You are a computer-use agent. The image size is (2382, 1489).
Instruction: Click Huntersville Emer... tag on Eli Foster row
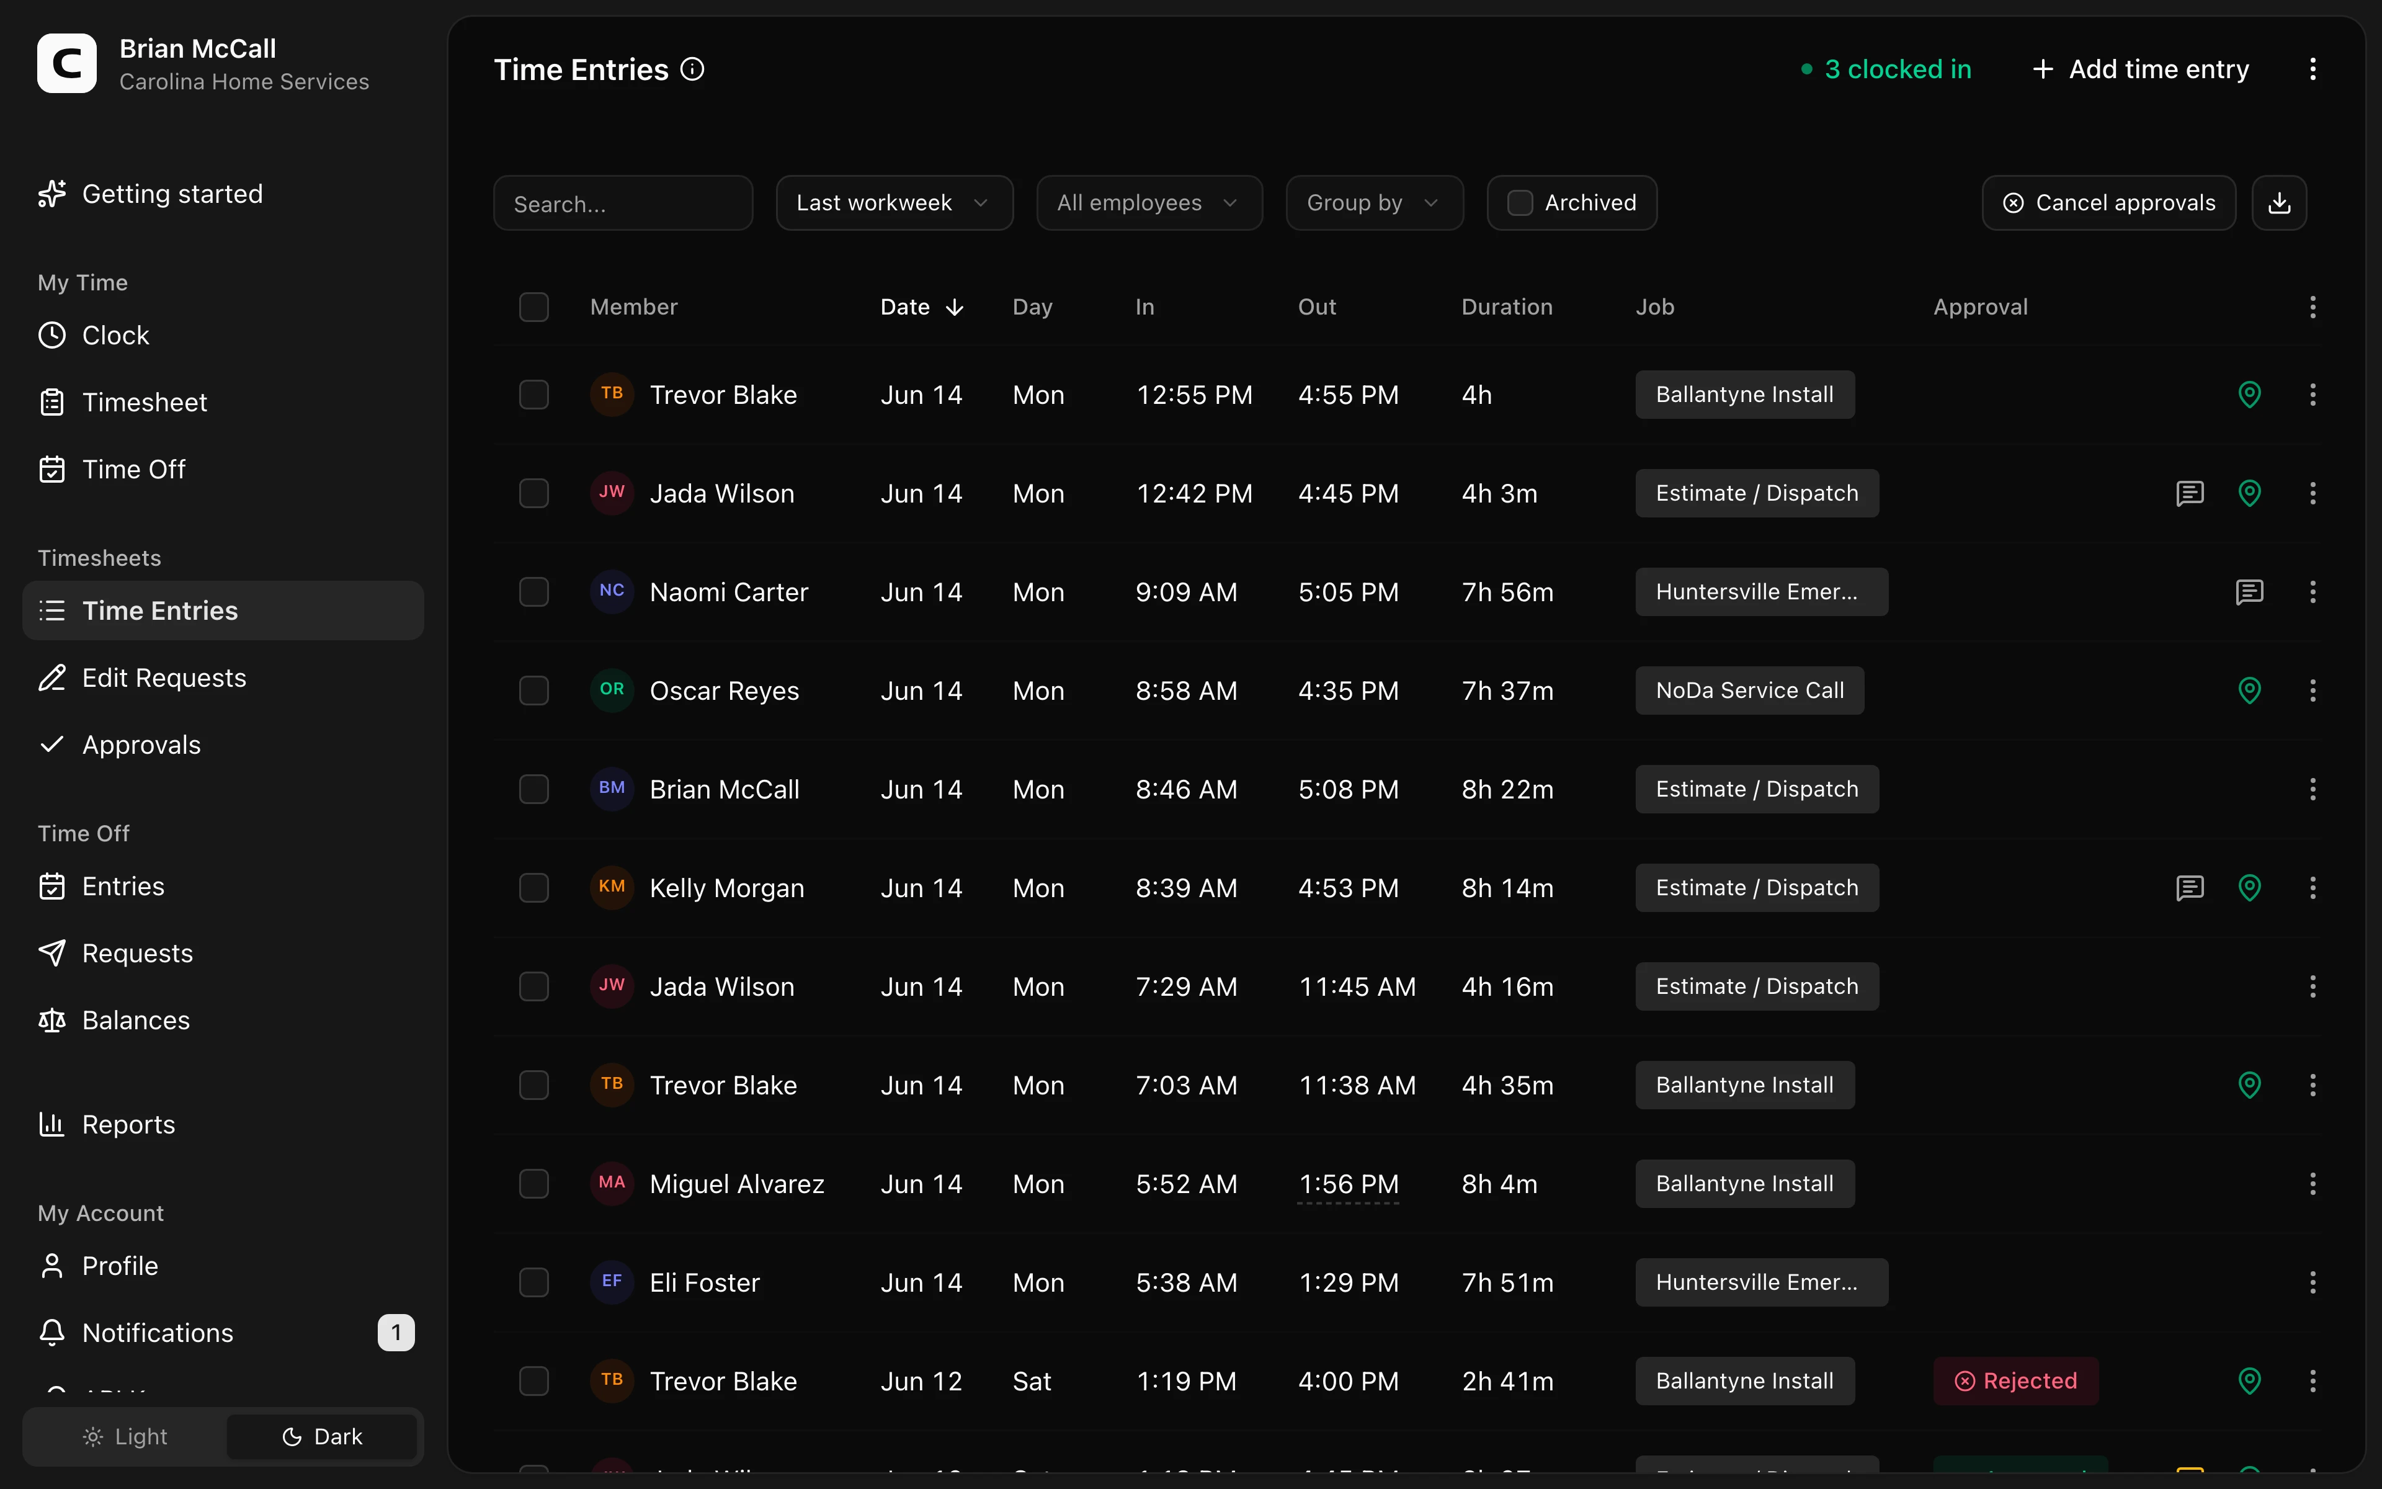click(1761, 1282)
